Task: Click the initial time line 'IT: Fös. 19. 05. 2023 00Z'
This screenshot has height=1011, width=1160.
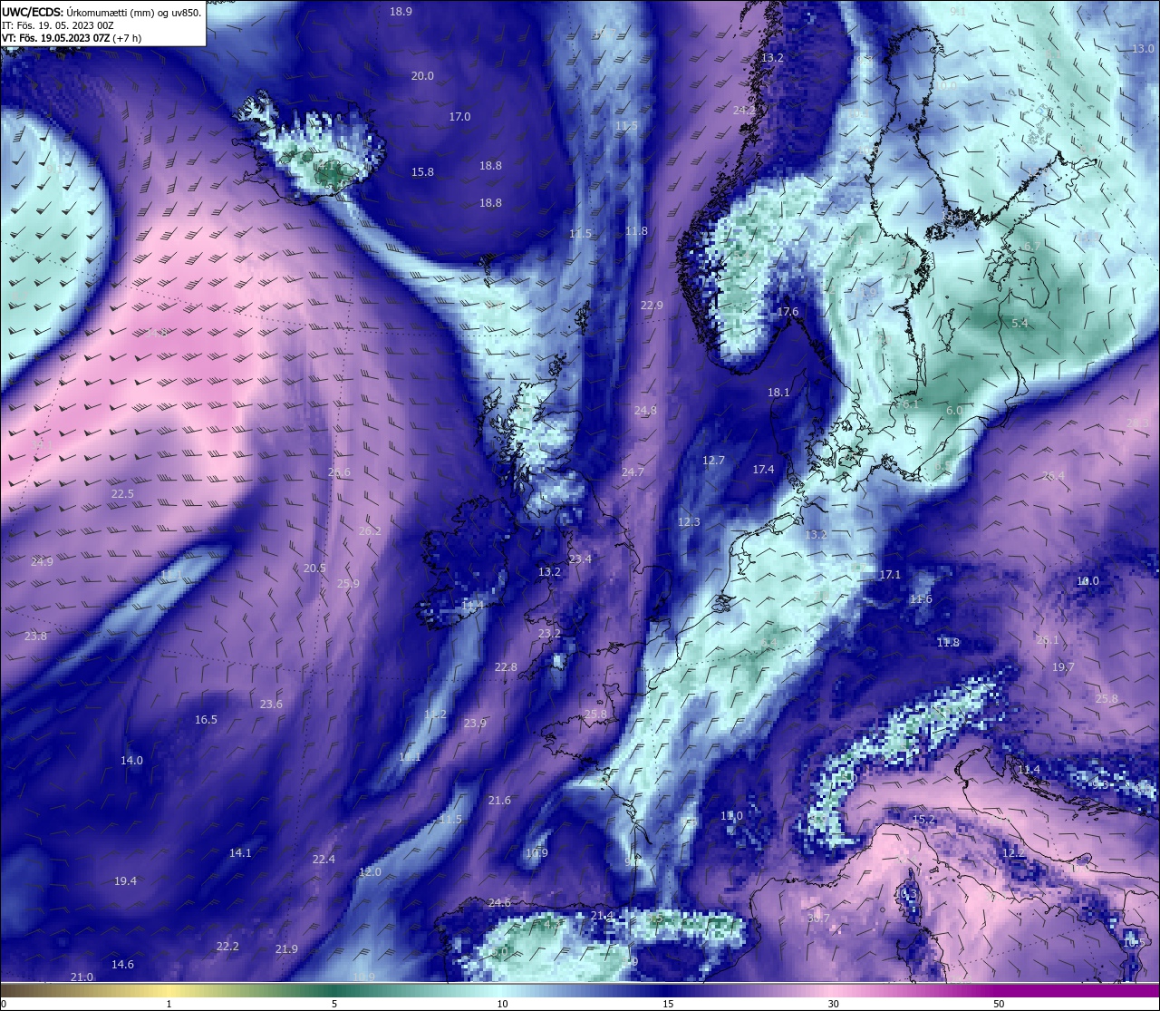Action: click(x=58, y=26)
